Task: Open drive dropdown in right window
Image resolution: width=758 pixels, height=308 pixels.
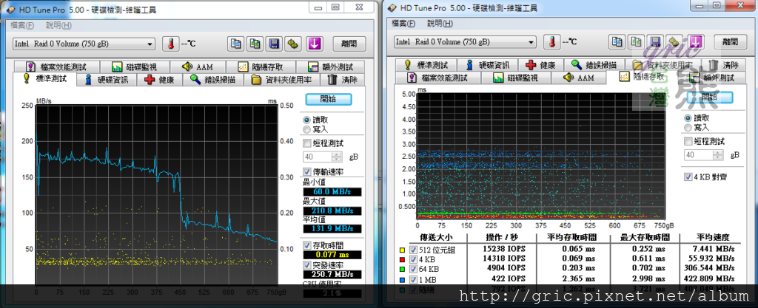Action: tap(531, 42)
